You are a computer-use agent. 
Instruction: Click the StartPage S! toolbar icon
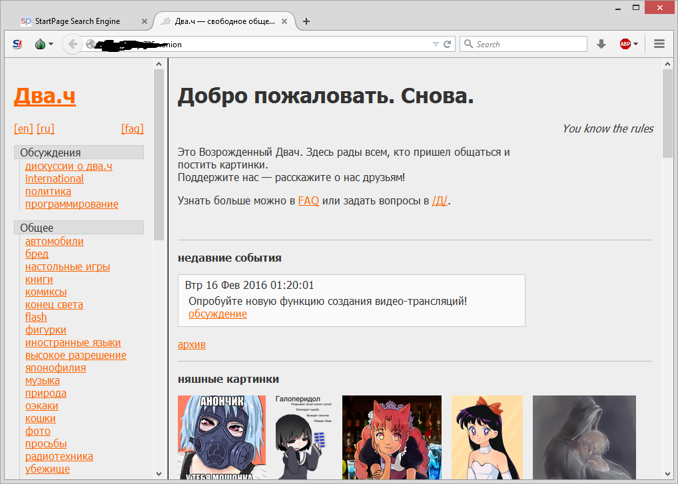click(x=17, y=44)
